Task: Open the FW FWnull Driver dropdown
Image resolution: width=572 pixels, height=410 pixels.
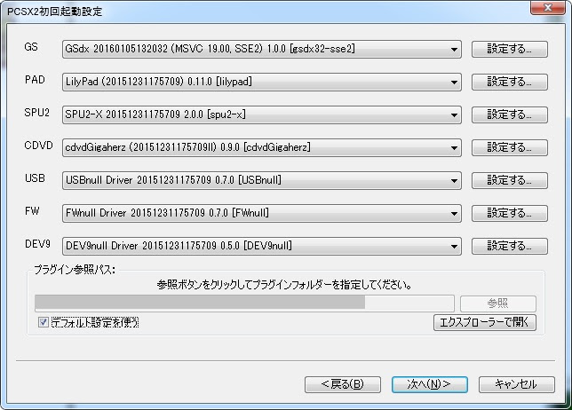Action: [x=261, y=213]
